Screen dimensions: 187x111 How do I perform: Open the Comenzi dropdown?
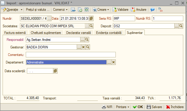pos(60,10)
